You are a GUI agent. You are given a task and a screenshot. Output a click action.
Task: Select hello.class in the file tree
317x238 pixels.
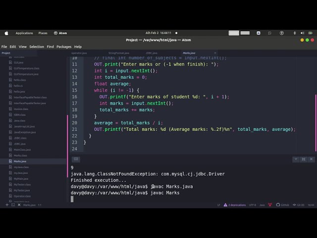click(20, 80)
